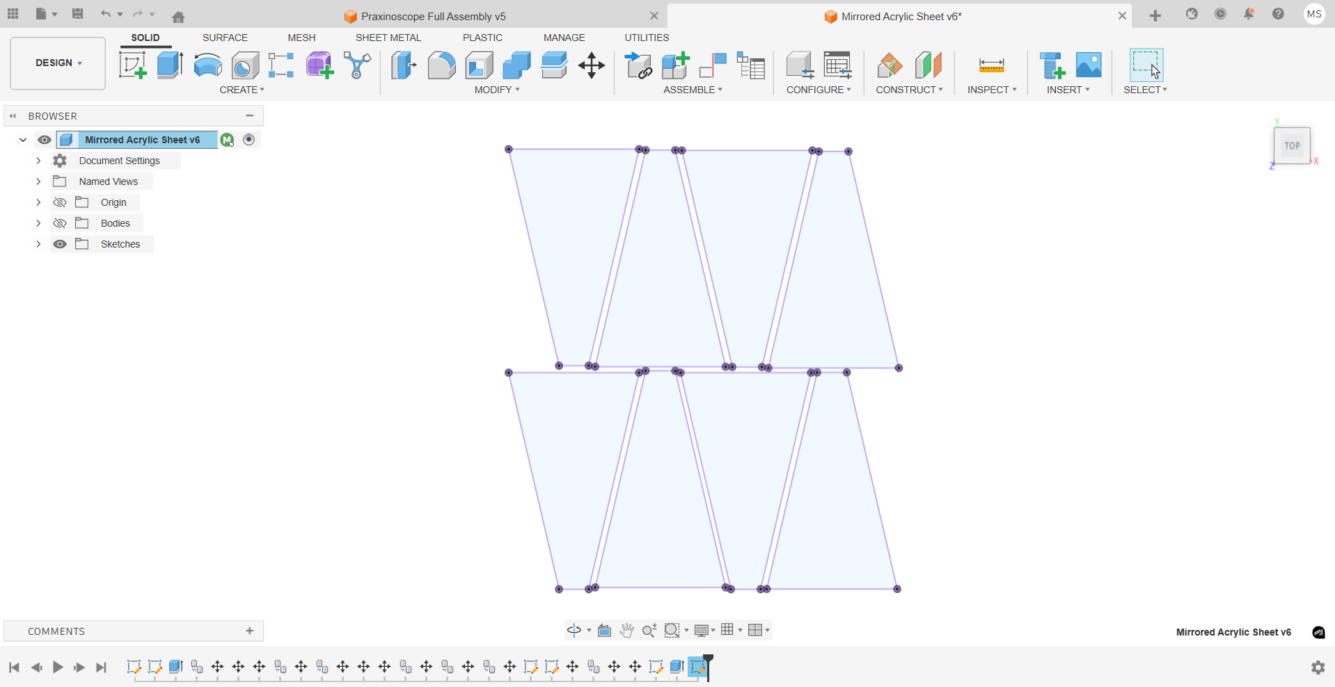Select the Joint tool
This screenshot has width=1335, height=687.
713,65
